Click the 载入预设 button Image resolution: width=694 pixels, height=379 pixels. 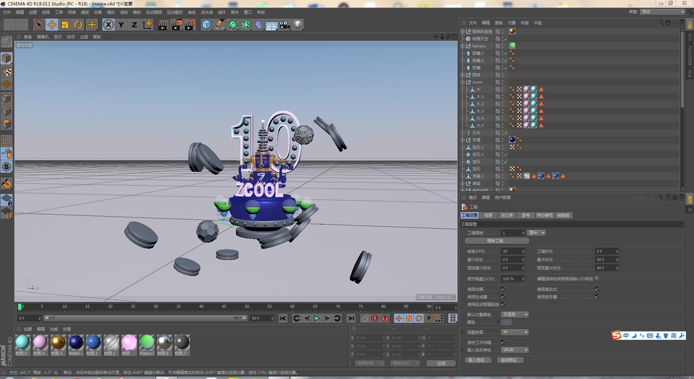pos(478,360)
